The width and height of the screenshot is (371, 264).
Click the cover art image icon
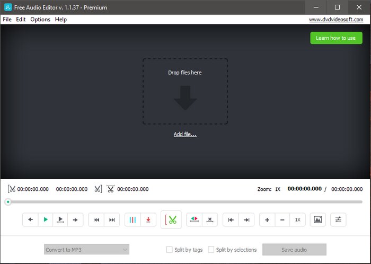[317, 219]
